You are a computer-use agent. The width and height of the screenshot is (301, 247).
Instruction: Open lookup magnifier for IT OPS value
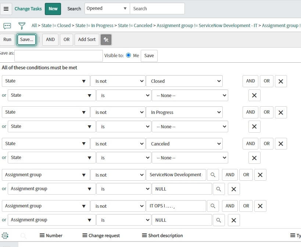coord(213,206)
